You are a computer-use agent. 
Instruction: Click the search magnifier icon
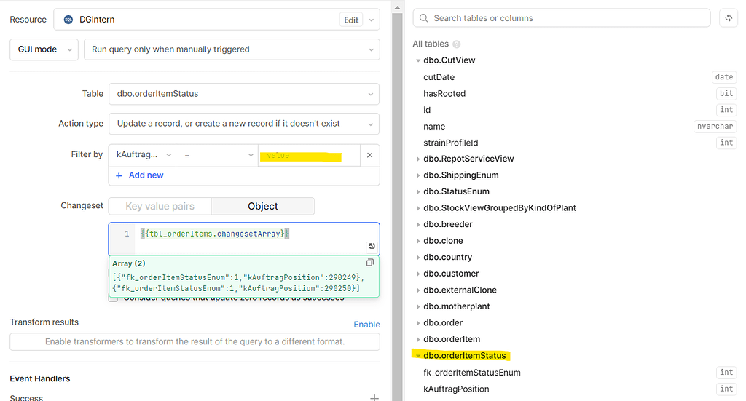pos(423,18)
